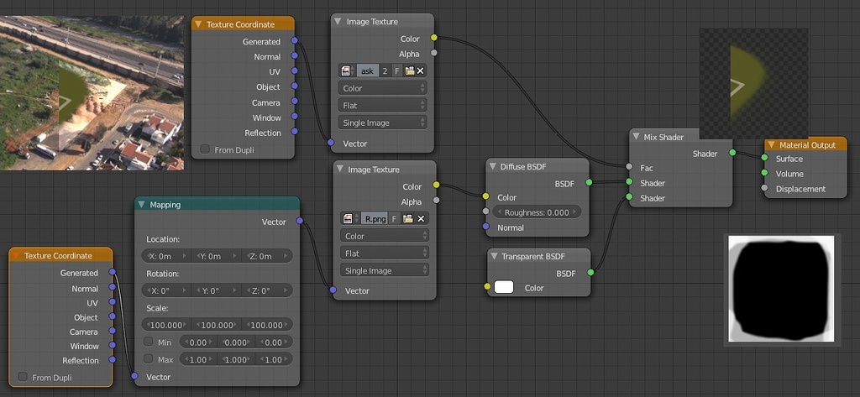
Task: Browse image datablock in the ask Image Texture node
Action: coord(347,71)
